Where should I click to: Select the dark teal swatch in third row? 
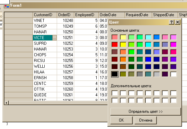pyautogui.click(x=140, y=52)
